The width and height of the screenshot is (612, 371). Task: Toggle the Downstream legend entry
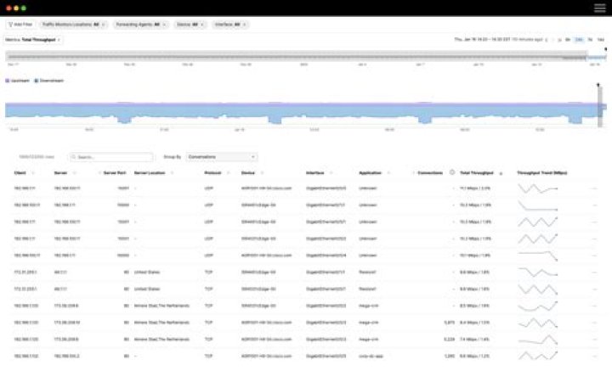[48, 81]
